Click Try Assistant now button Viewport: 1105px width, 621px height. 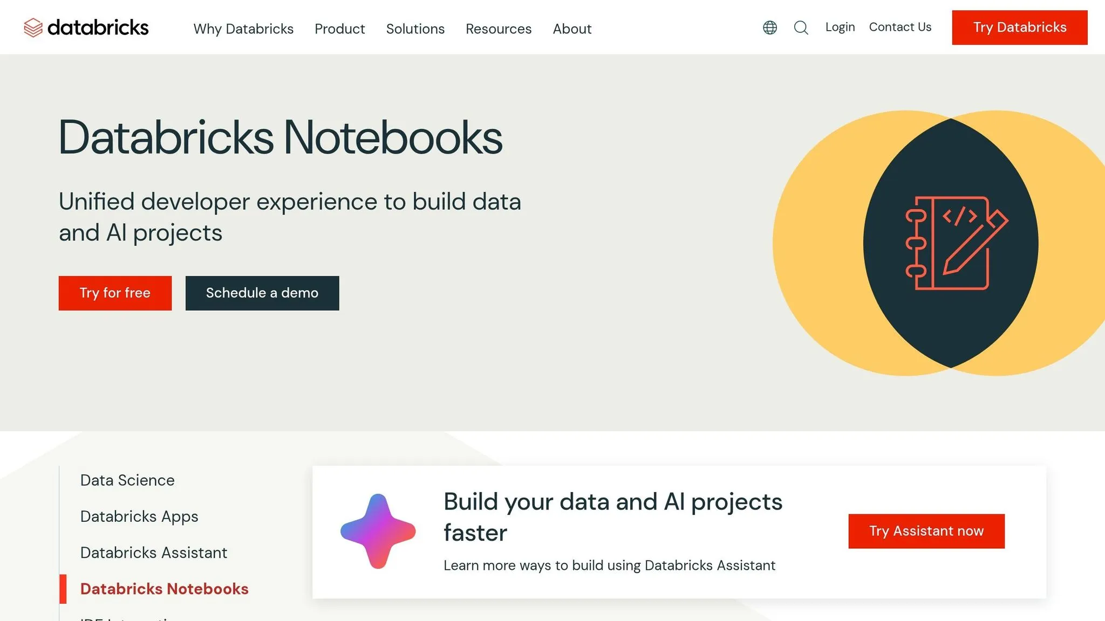pyautogui.click(x=926, y=532)
